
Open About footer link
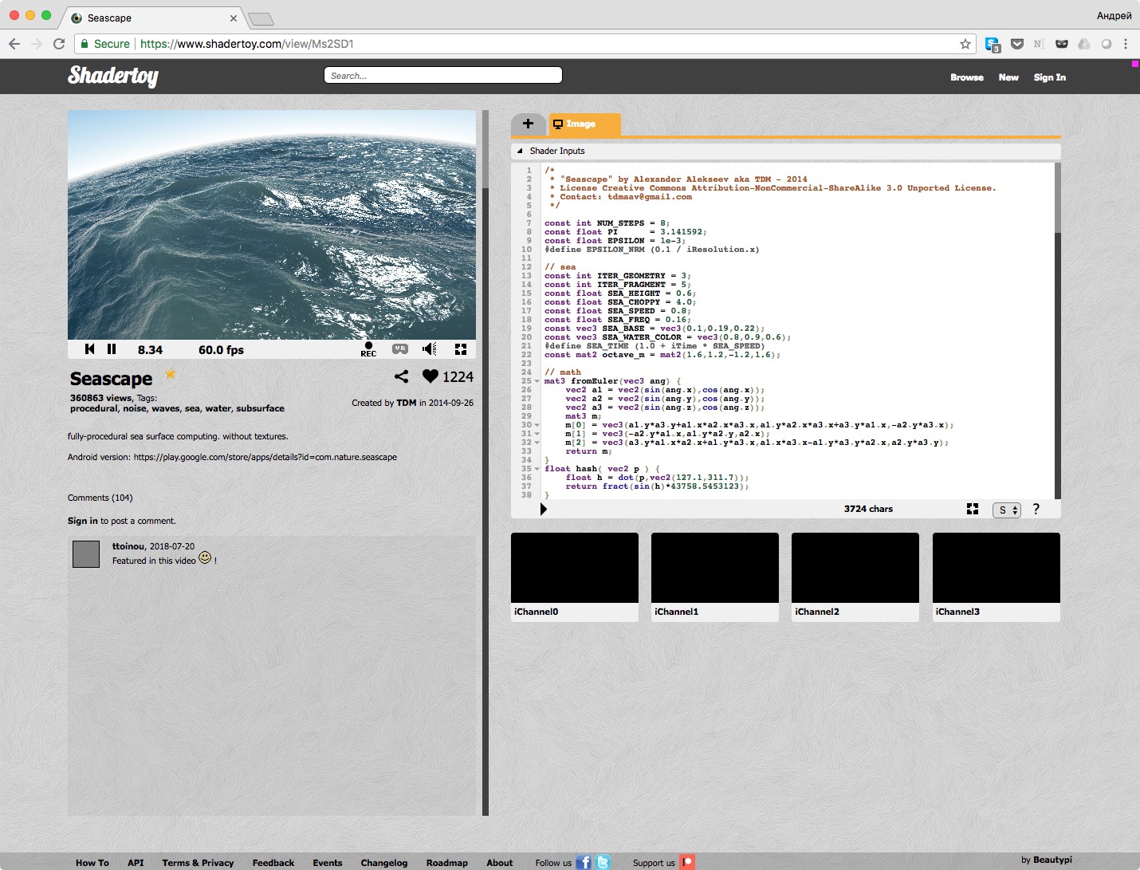[x=500, y=863]
